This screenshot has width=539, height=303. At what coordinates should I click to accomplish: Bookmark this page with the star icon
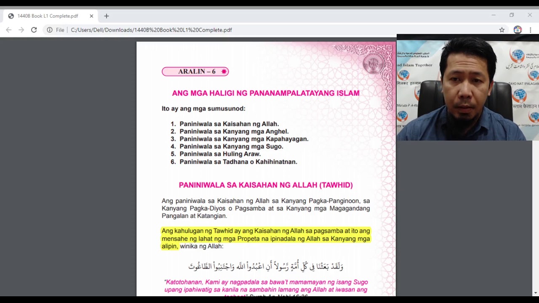point(502,30)
